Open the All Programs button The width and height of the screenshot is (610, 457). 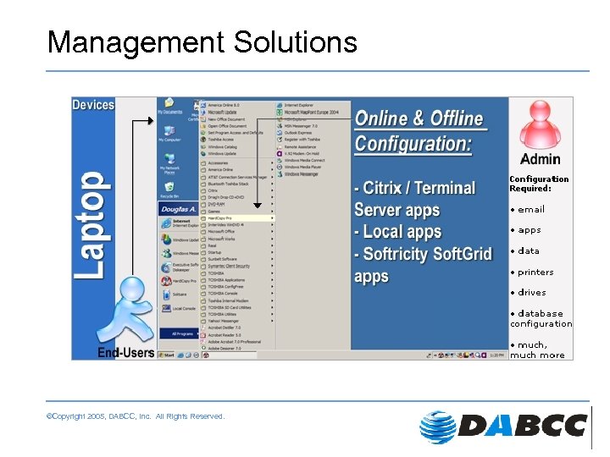[x=180, y=333]
